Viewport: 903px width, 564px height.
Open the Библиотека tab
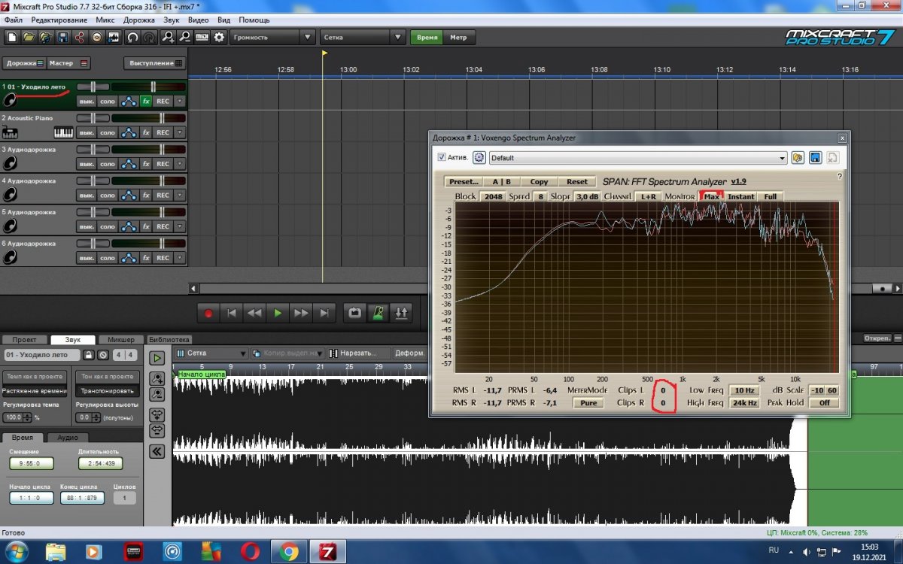tap(169, 340)
